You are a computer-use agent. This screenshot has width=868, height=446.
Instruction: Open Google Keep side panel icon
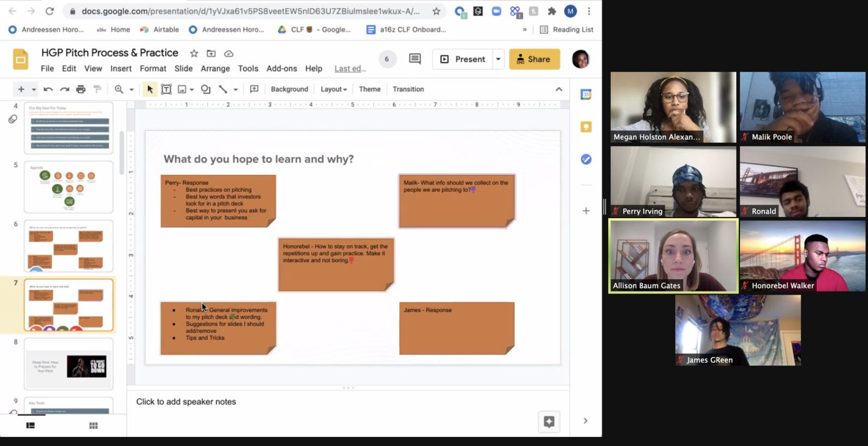[x=586, y=127]
